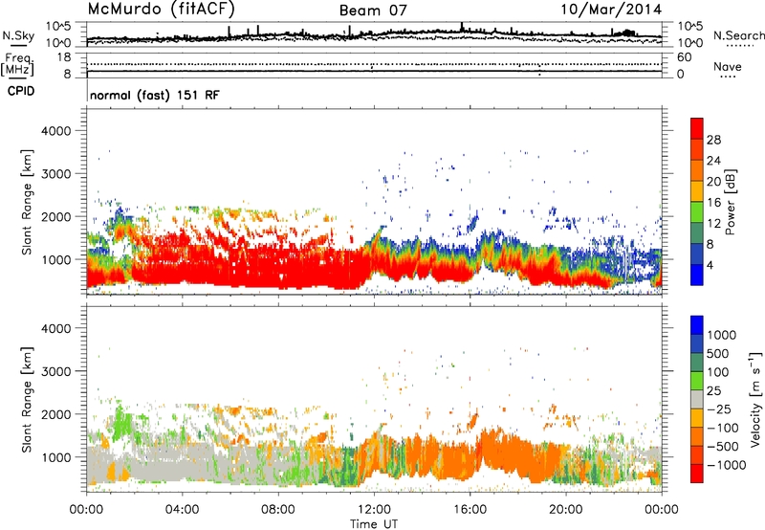The height and width of the screenshot is (530, 765).
Task: Click the '28' Power colorbar tick label
Action: pos(713,140)
